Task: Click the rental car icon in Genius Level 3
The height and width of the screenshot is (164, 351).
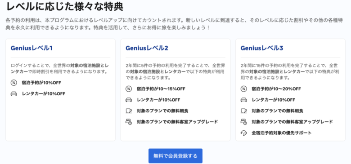Action: [244, 100]
